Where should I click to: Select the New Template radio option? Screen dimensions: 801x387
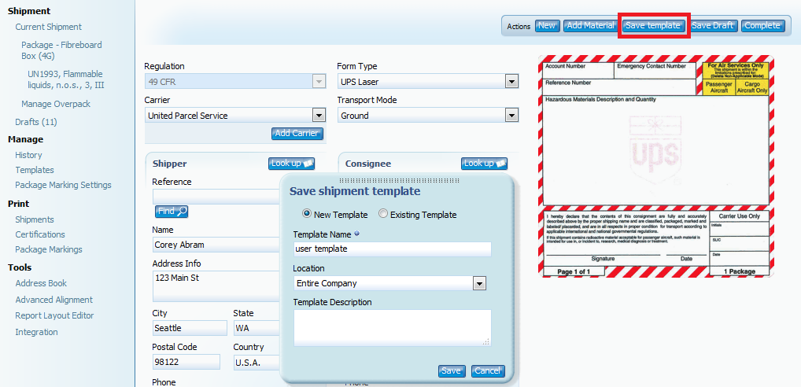coord(307,214)
